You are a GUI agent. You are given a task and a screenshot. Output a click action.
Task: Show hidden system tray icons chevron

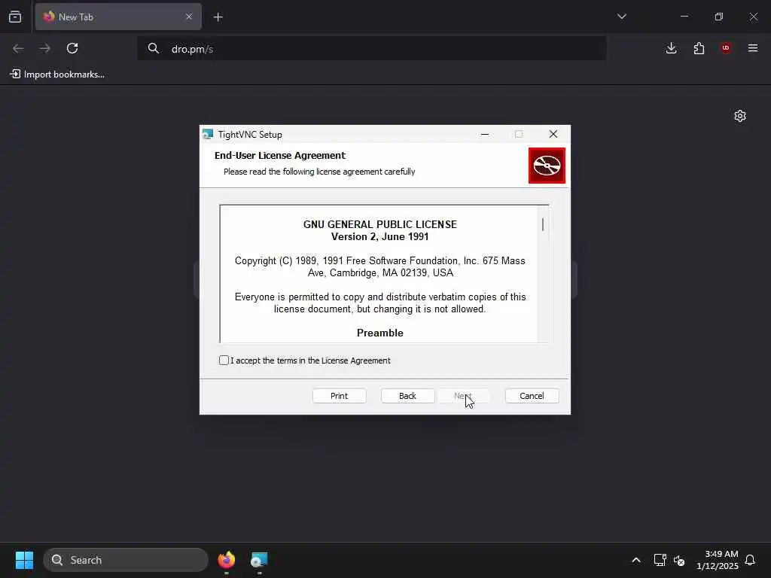[635, 560]
